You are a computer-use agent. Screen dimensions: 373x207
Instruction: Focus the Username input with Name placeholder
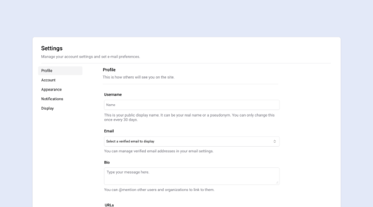point(192,105)
